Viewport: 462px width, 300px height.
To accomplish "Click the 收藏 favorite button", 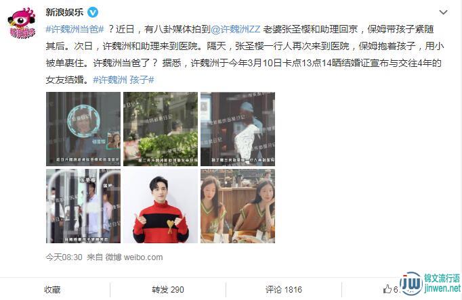I will [x=52, y=290].
